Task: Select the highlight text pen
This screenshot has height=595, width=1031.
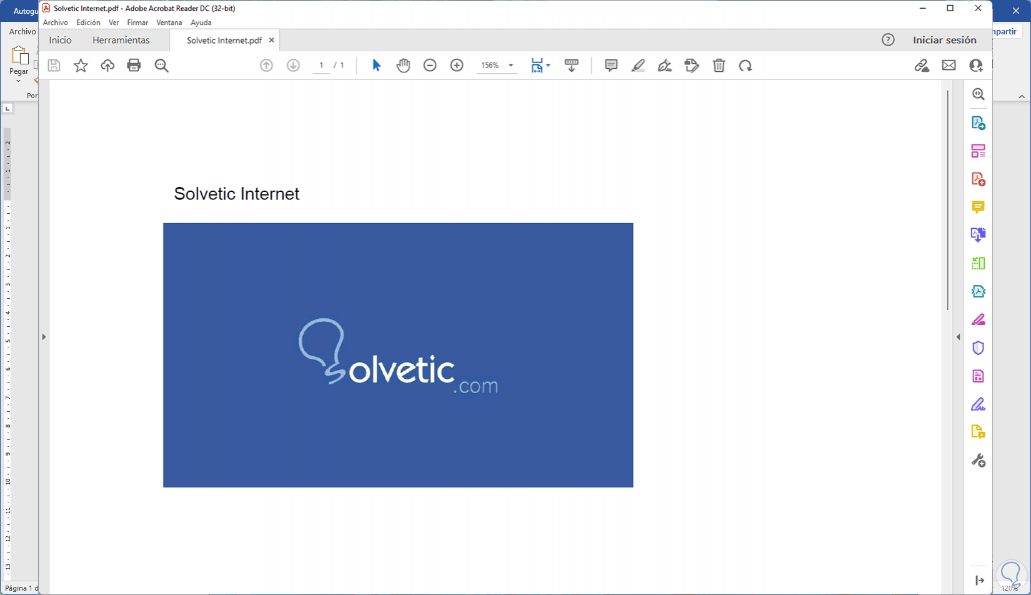Action: point(638,66)
